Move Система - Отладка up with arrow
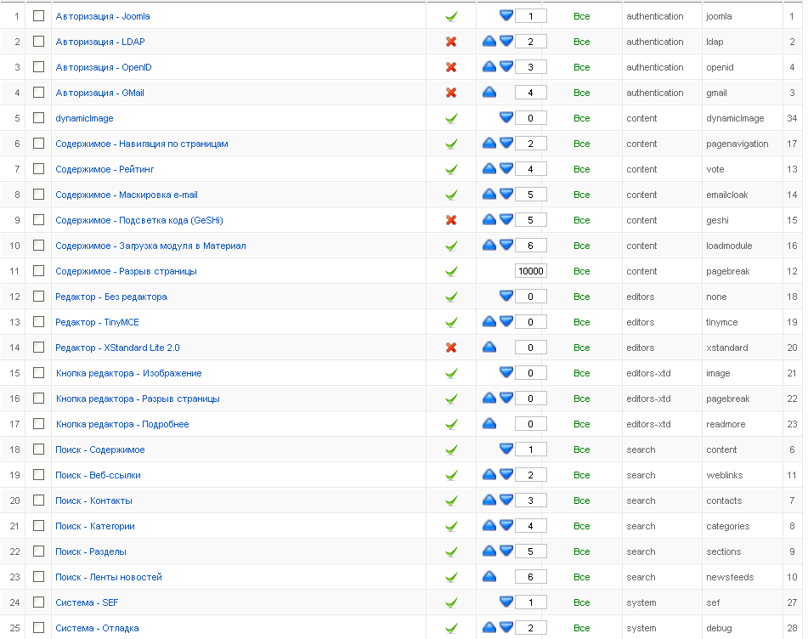808x639 pixels. pyautogui.click(x=489, y=627)
